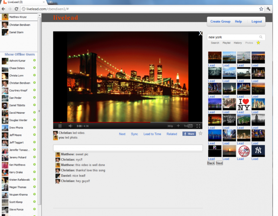Image resolution: width=278 pixels, height=216 pixels.
Task: Click the browser bookmark star icon
Action: pyautogui.click(x=261, y=9)
